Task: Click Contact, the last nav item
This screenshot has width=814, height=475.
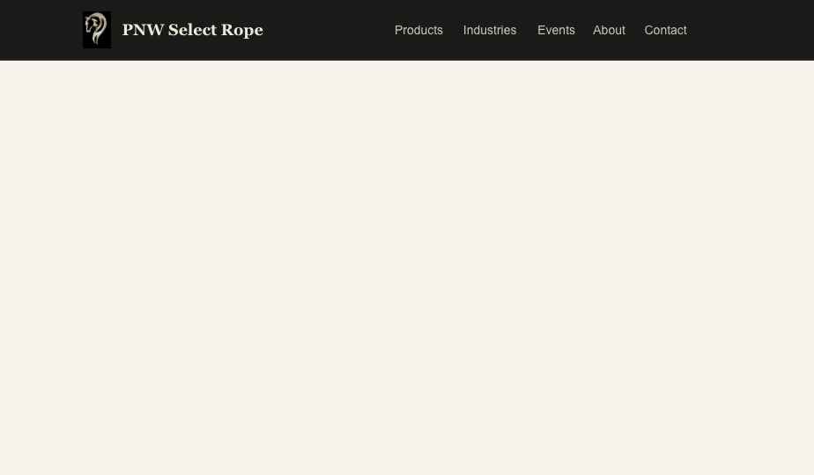Action: pyautogui.click(x=665, y=30)
